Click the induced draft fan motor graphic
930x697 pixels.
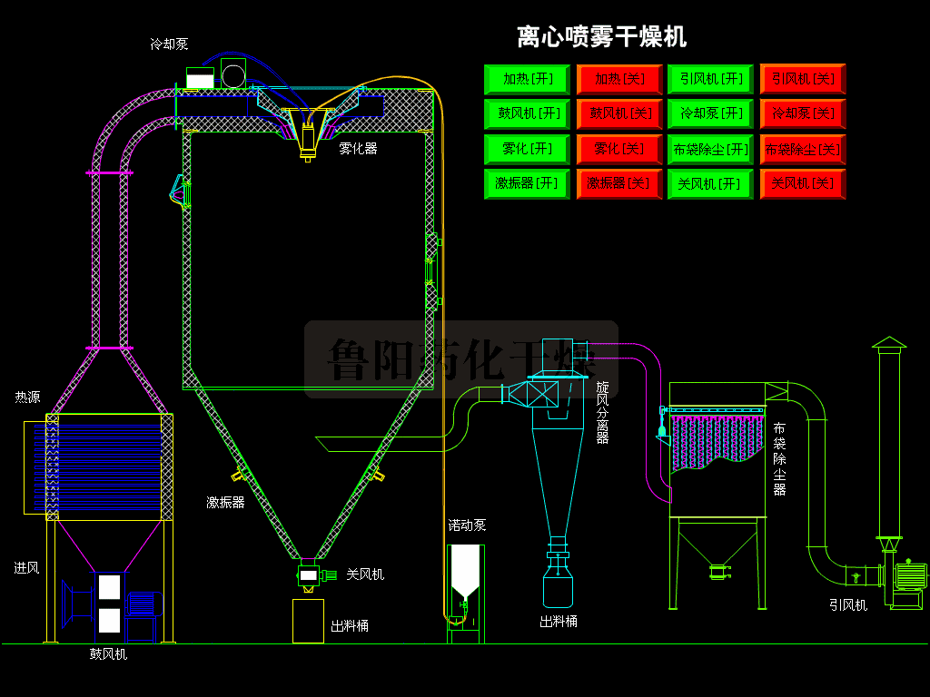910,576
